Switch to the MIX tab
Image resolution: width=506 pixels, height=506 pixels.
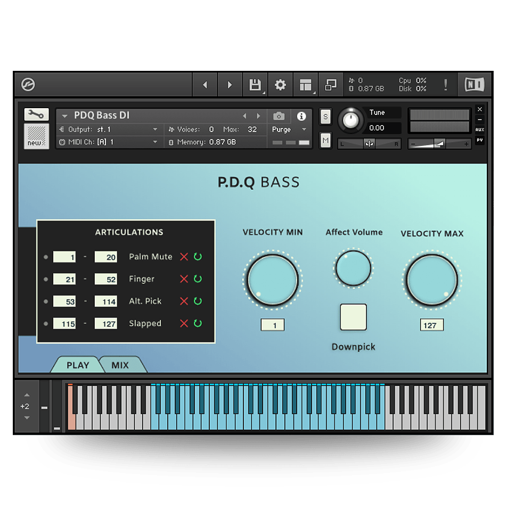pos(120,365)
